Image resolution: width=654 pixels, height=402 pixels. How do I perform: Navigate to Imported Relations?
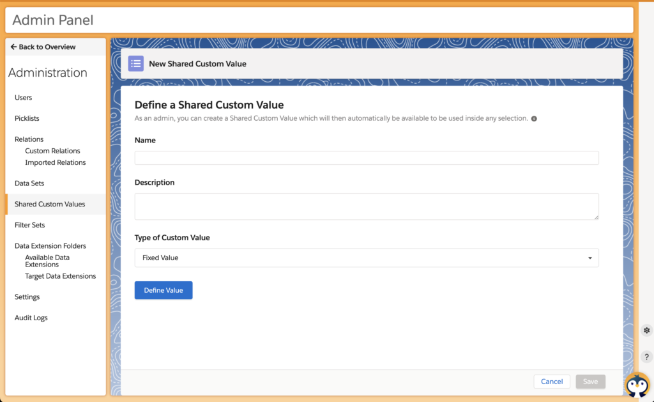pos(55,162)
